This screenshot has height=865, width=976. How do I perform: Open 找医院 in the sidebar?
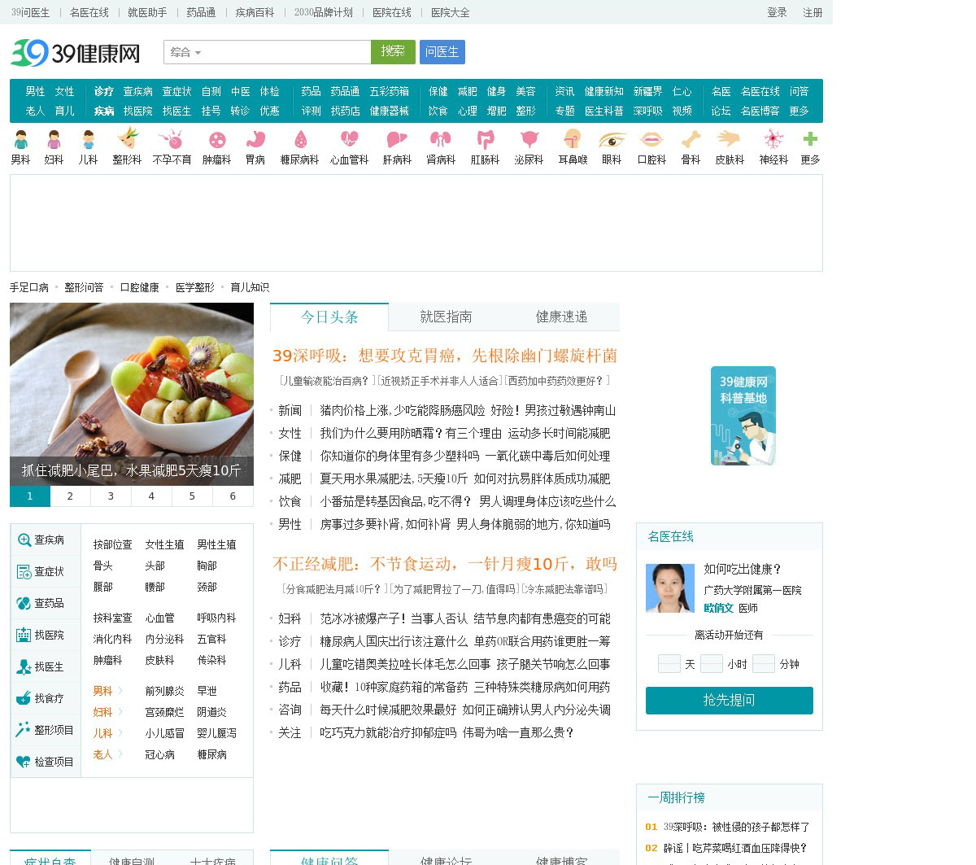46,635
